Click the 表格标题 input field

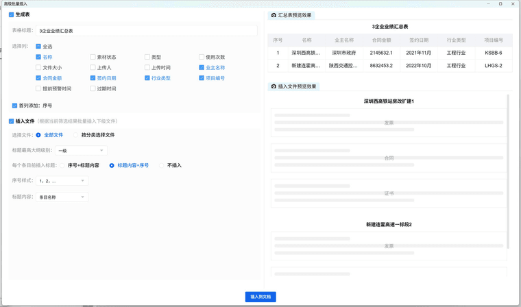tap(147, 31)
